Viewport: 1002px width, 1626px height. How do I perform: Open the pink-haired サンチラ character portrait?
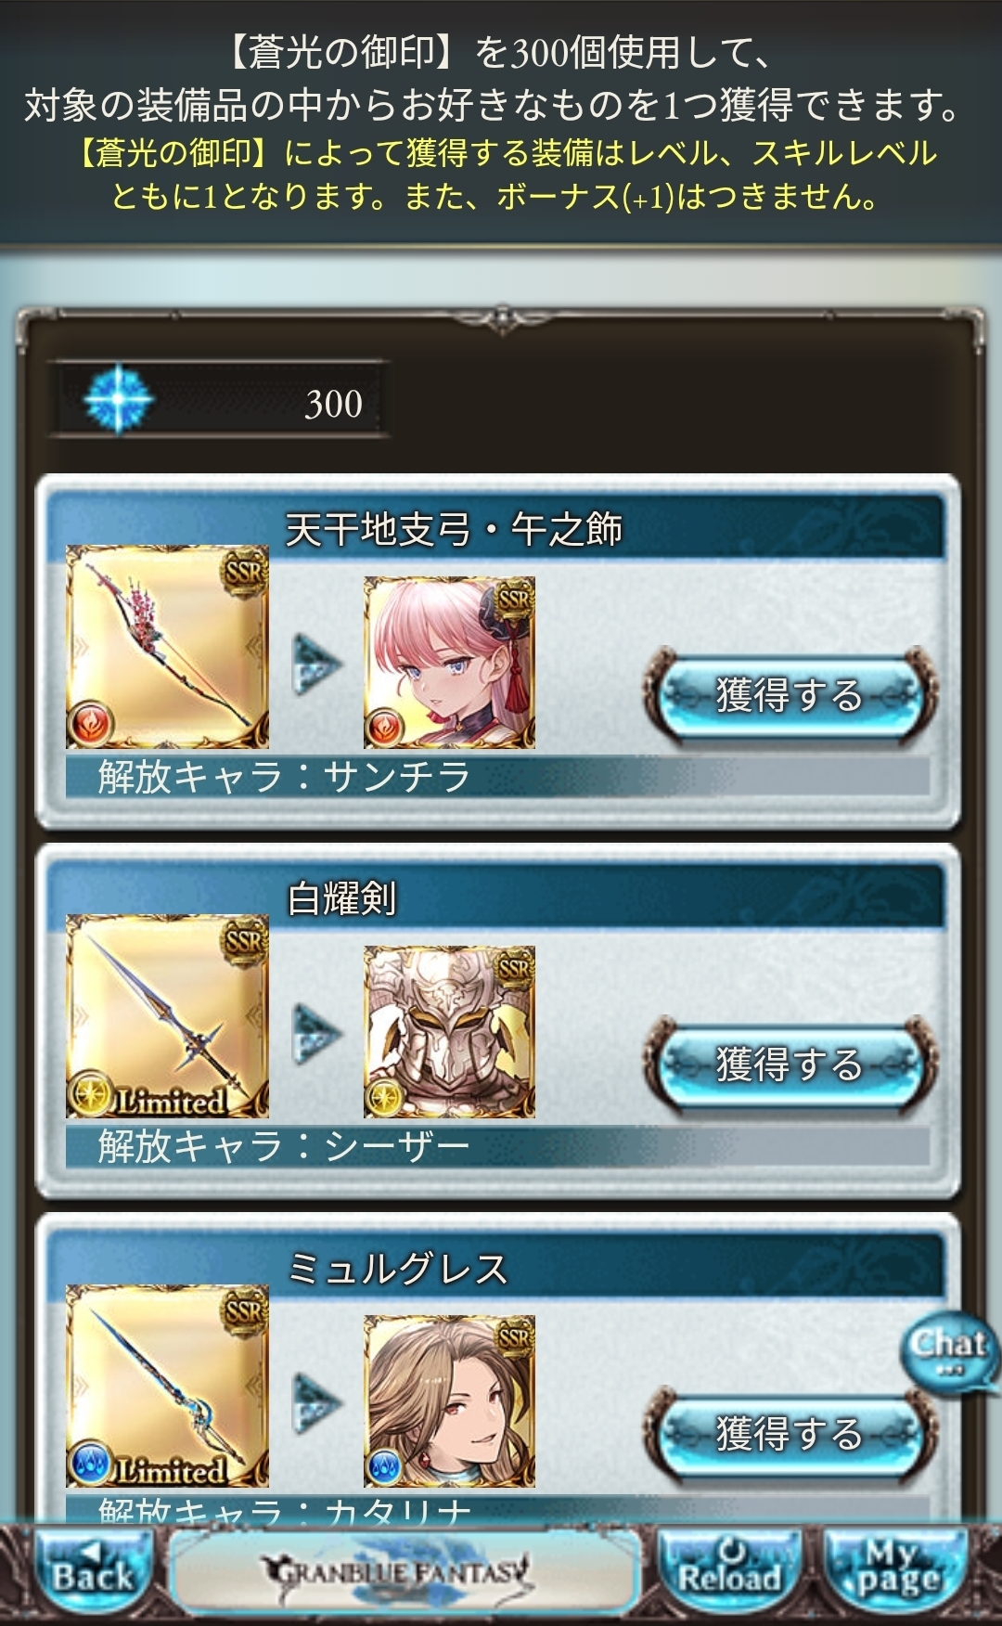449,663
